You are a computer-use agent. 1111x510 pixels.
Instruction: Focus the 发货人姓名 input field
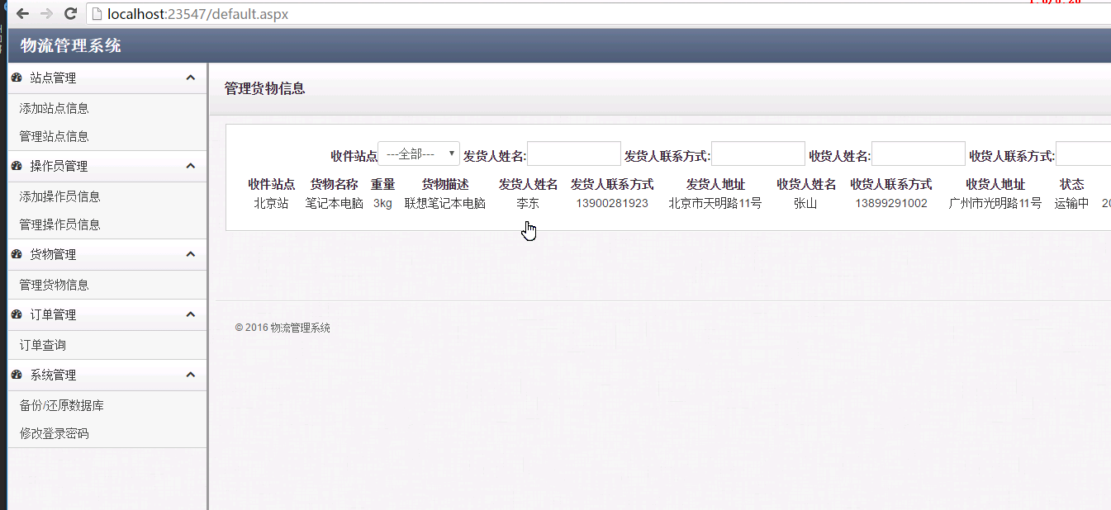[x=574, y=153]
